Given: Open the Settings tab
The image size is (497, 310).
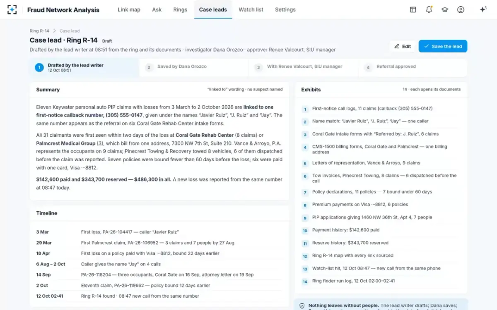Looking at the screenshot, I should tap(285, 10).
